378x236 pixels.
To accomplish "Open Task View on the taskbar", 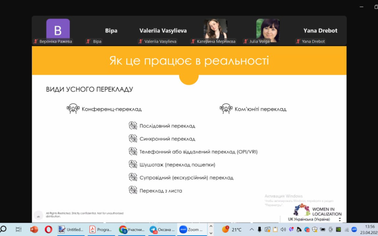I will click(18, 229).
